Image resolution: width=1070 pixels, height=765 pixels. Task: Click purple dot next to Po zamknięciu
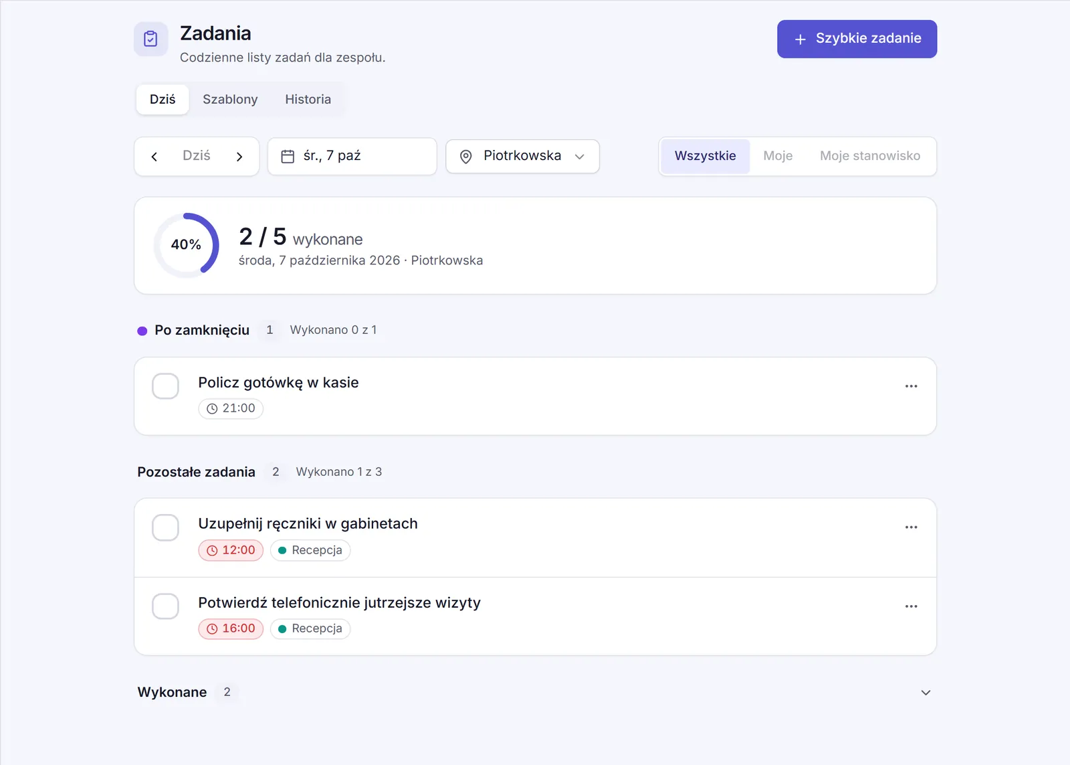point(142,331)
